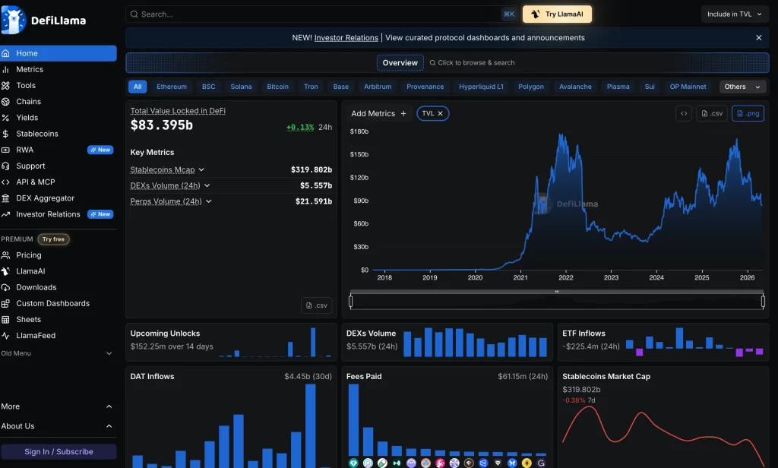
Task: Select the Bitcoin chain tab
Action: 277,87
